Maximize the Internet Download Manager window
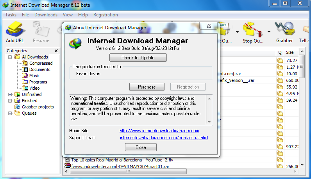The height and width of the screenshot is (179, 311). (x=285, y=4)
